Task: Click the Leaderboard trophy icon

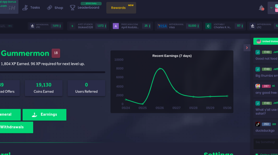Action: pos(72,7)
